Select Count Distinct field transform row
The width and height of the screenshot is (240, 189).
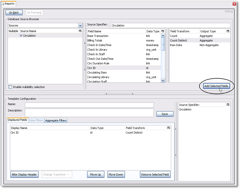tap(179, 40)
